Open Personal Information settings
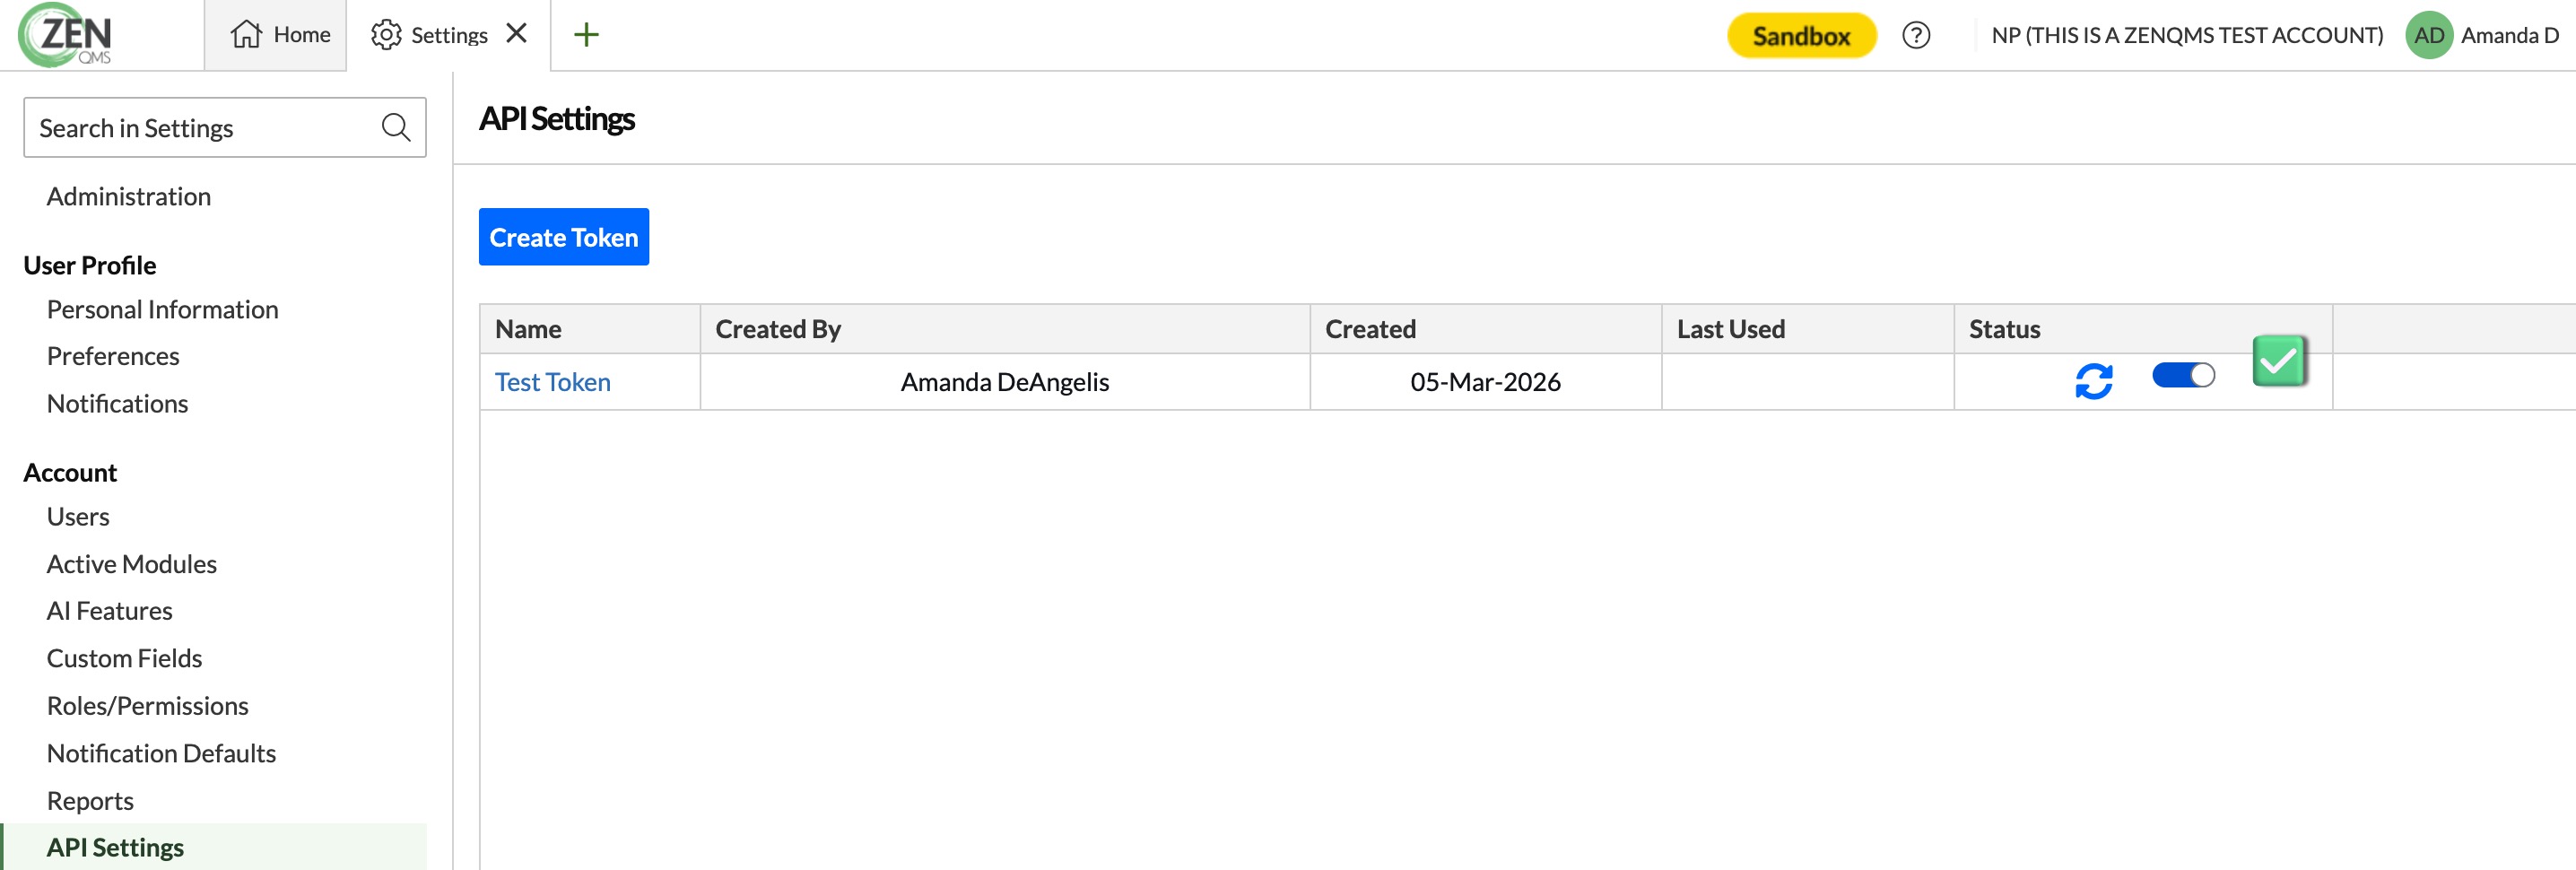This screenshot has width=2576, height=870. pos(162,309)
